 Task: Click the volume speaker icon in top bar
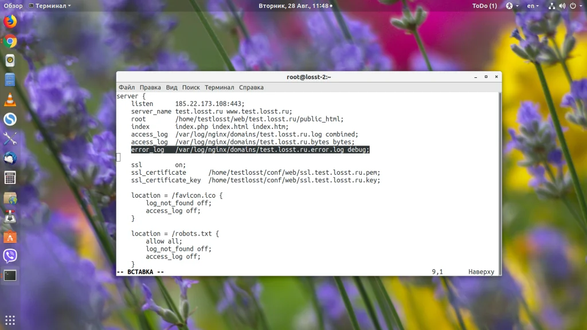[x=562, y=6]
